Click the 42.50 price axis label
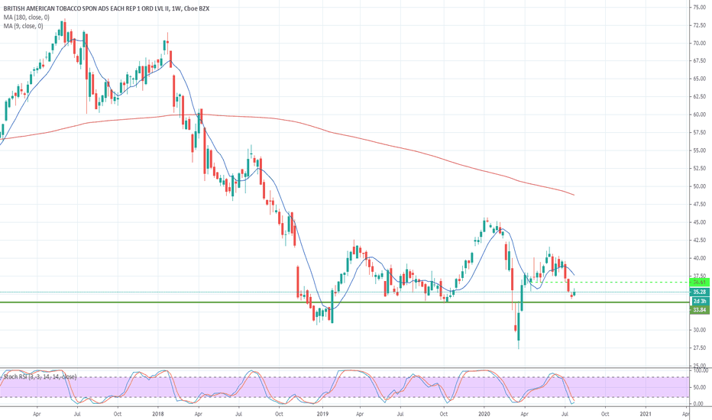Screen dimensions: 712x420 pyautogui.click(x=699, y=241)
